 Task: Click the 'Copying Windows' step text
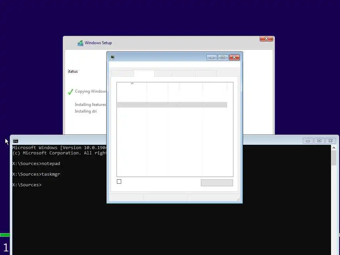(91, 91)
